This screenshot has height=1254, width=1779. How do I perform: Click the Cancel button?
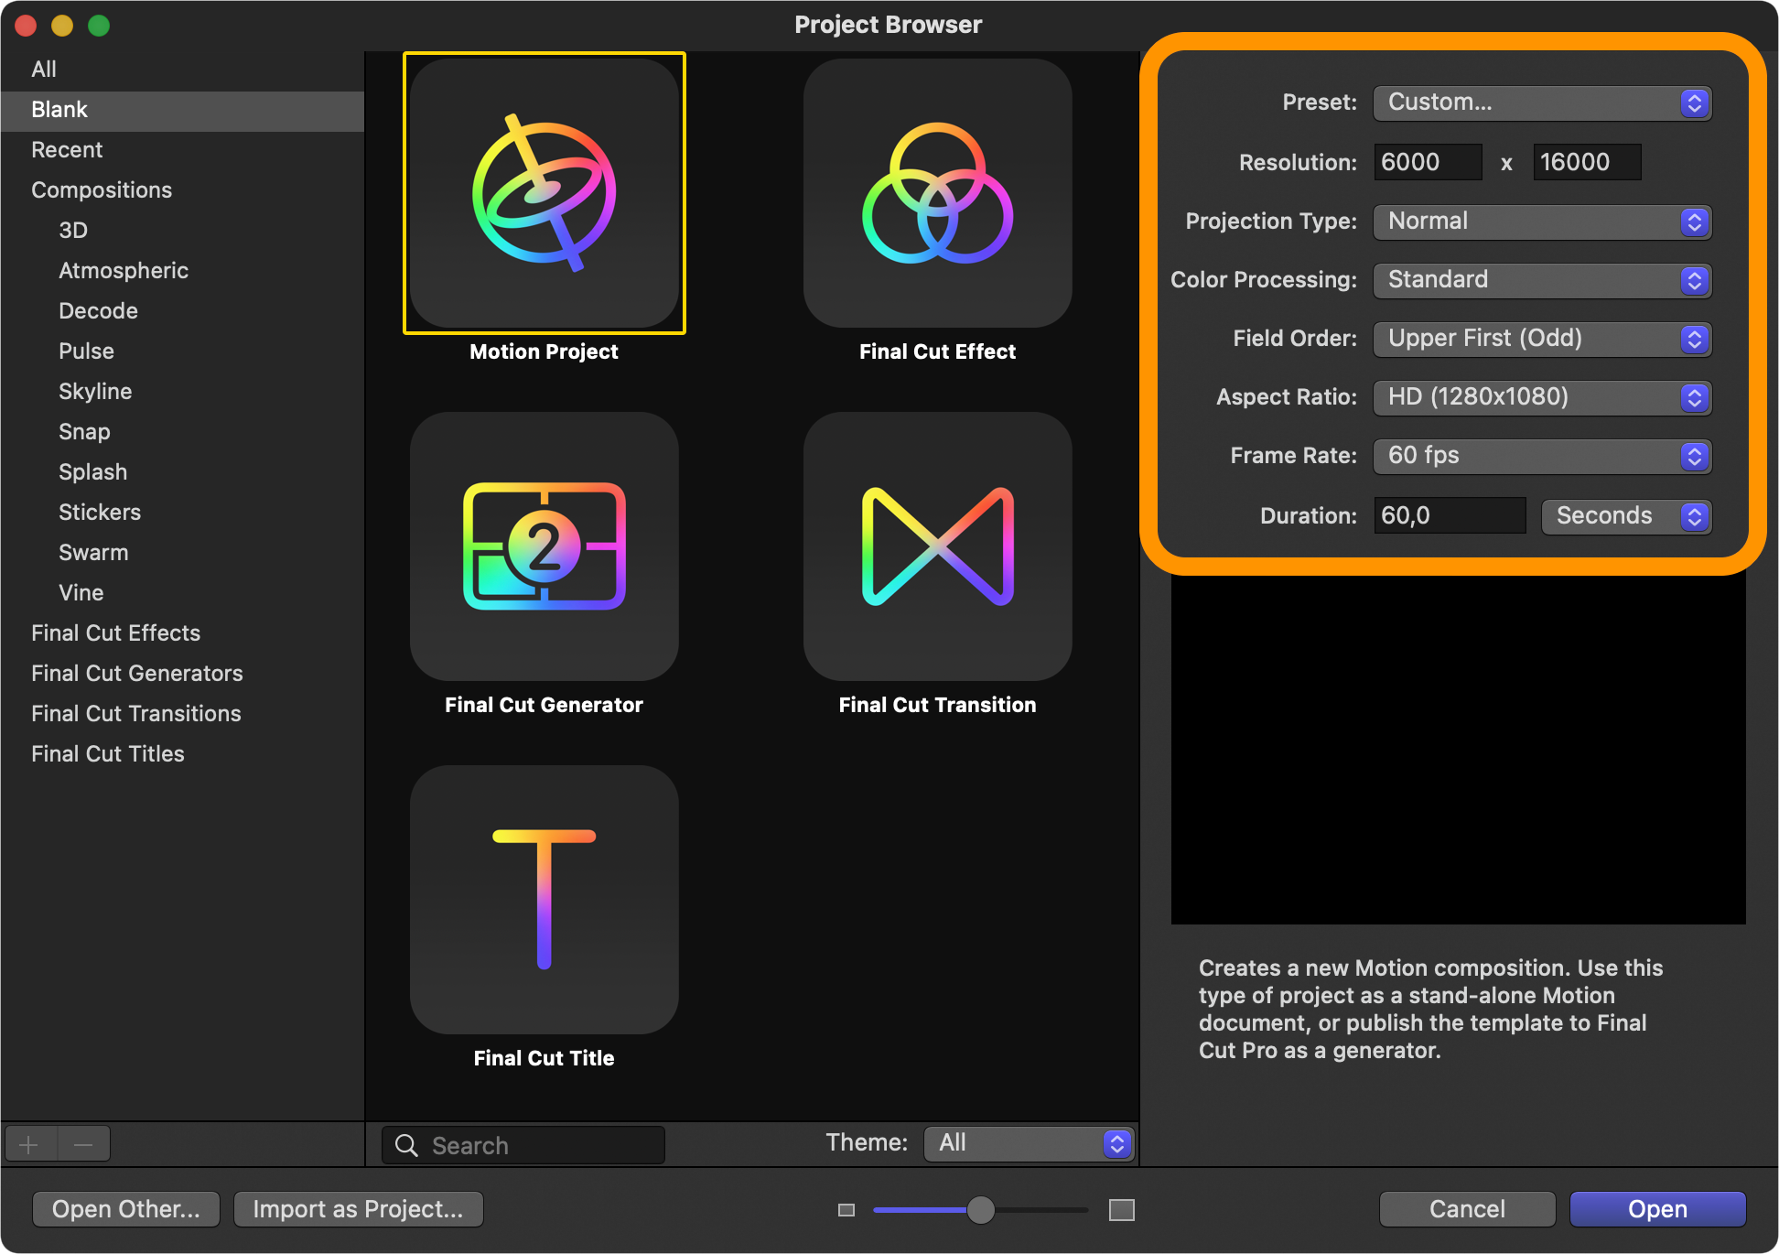pyautogui.click(x=1467, y=1209)
